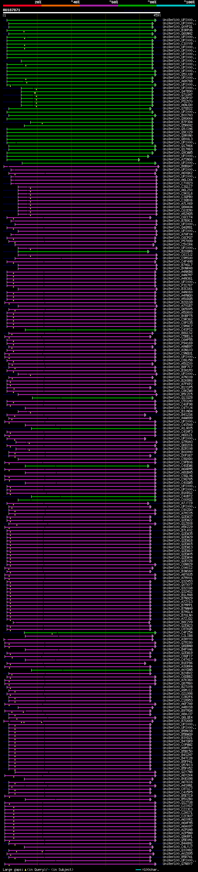Image resolution: width=198 pixels, height=872 pixels.
Task: Click the UniRef100_A6NJD0 label
Action: click(178, 105)
